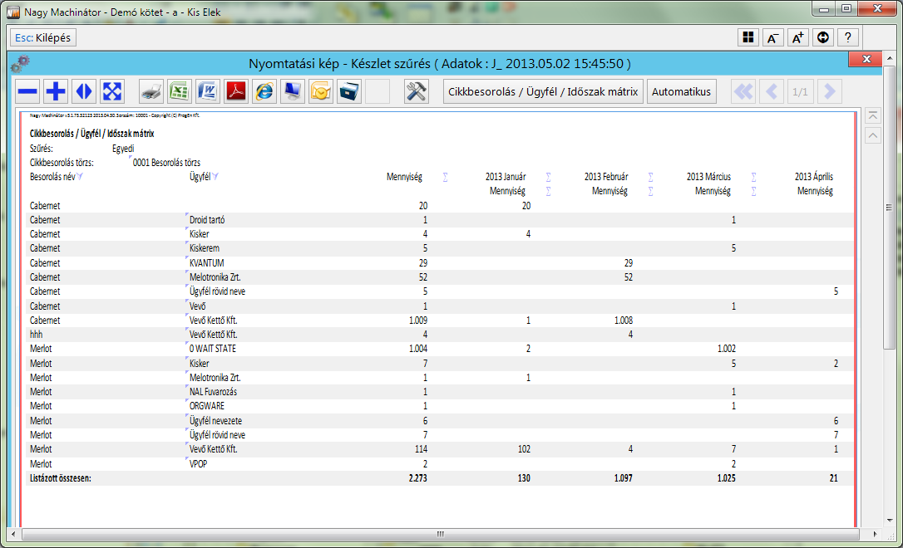The image size is (903, 548).
Task: Export the report to Word
Action: (207, 91)
